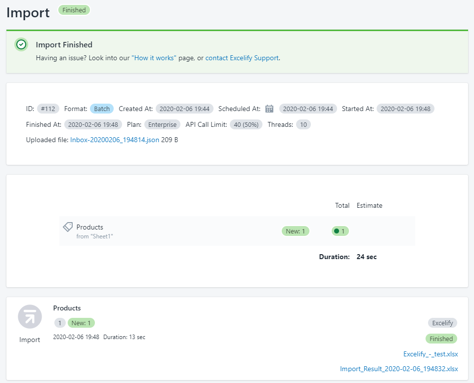The image size is (474, 383).
Task: Download the uploaded Inbox-20200206_194814.json file
Action: pos(115,140)
